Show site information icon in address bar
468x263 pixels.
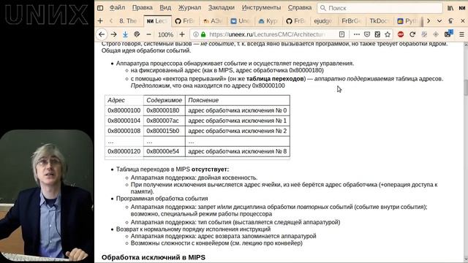[x=195, y=34]
